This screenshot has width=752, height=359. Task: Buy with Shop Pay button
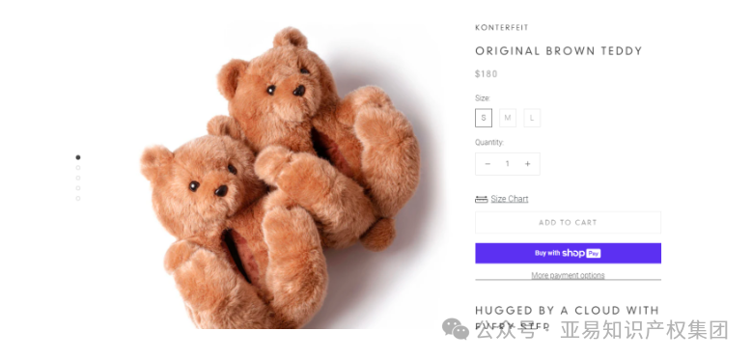click(568, 253)
